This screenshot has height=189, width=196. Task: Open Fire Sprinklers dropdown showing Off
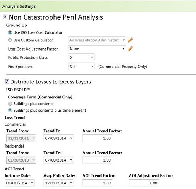[x=82, y=66]
